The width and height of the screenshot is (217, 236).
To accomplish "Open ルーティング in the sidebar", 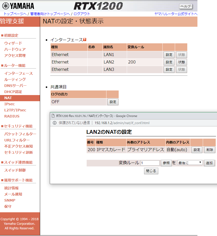I will [x=15, y=80].
